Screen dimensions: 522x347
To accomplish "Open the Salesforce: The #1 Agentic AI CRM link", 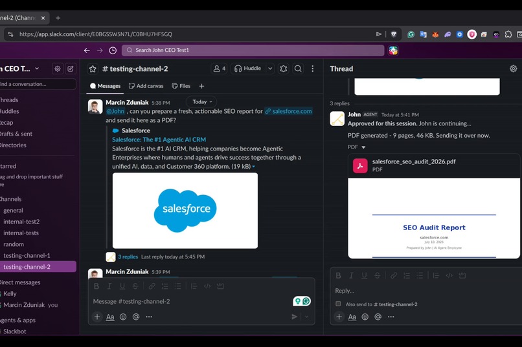I will tap(159, 140).
